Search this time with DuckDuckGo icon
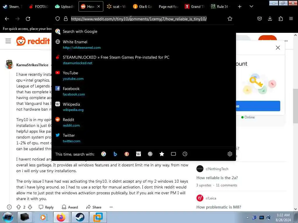The image size is (298, 223). pos(127,154)
